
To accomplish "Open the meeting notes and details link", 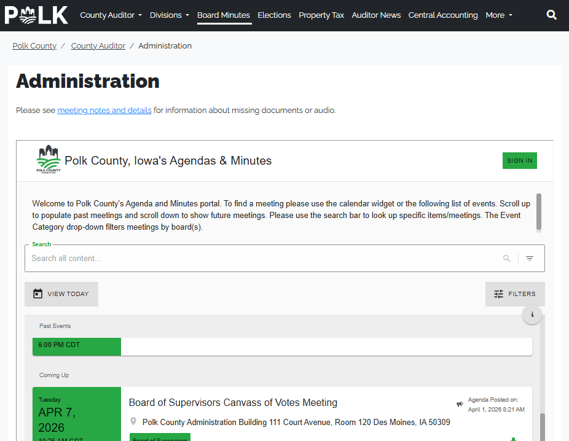I will [x=104, y=111].
